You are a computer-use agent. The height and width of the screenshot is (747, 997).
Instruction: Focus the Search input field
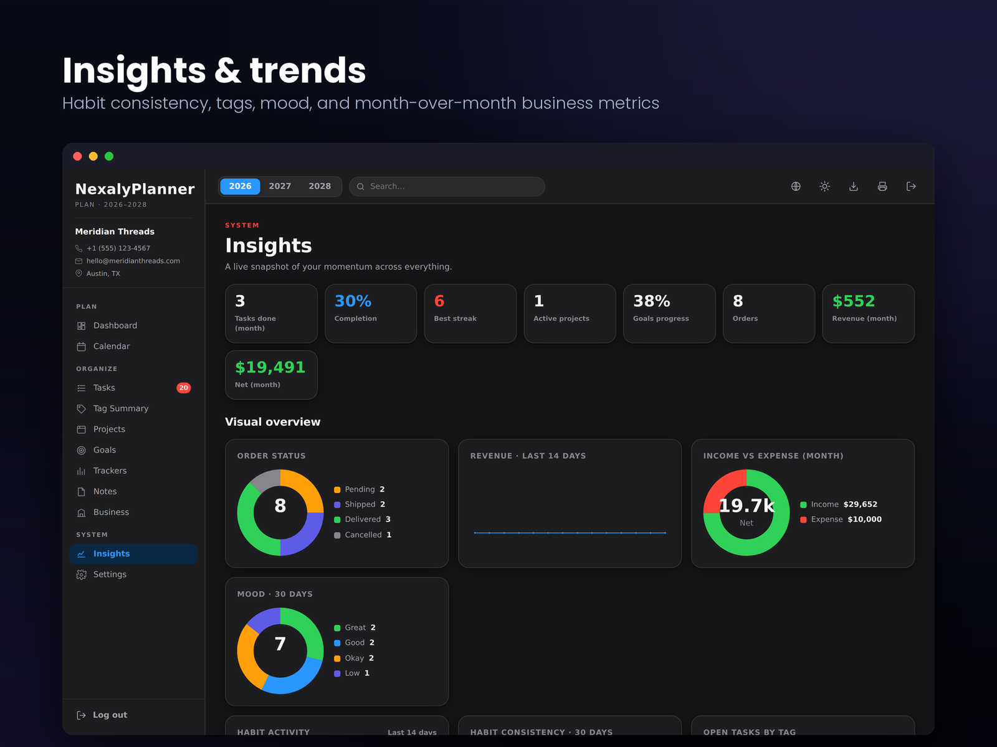click(447, 186)
